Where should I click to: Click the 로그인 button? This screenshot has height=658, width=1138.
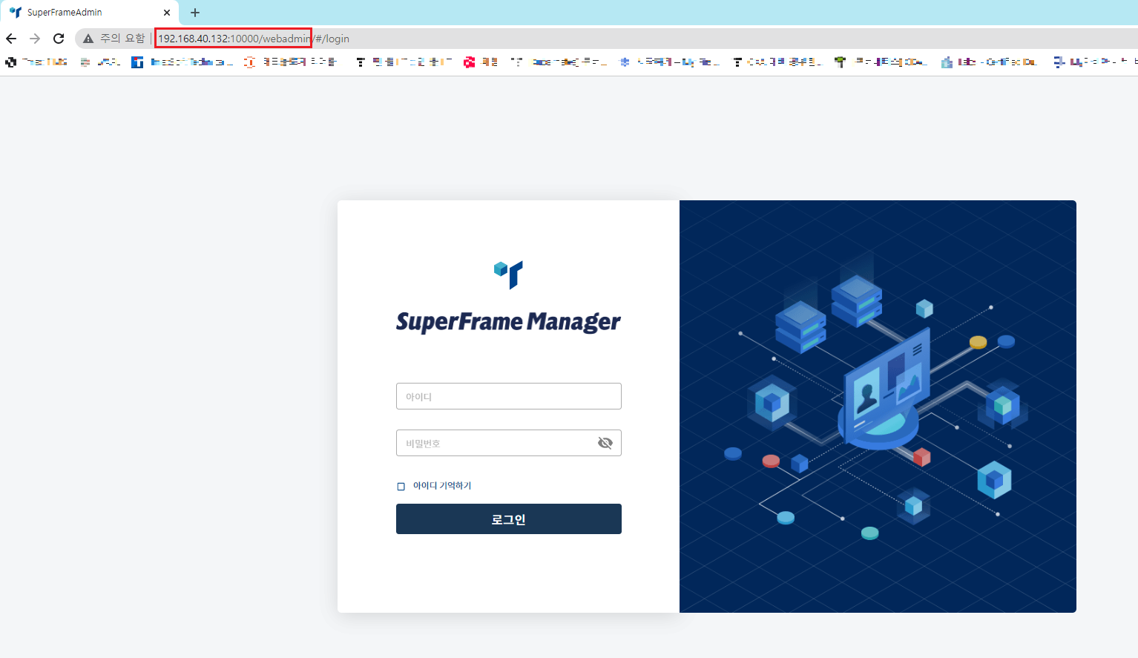pyautogui.click(x=509, y=519)
